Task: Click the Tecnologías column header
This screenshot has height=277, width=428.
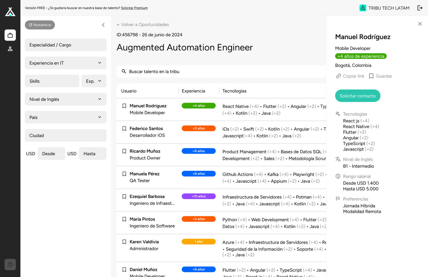Action: coord(234,91)
